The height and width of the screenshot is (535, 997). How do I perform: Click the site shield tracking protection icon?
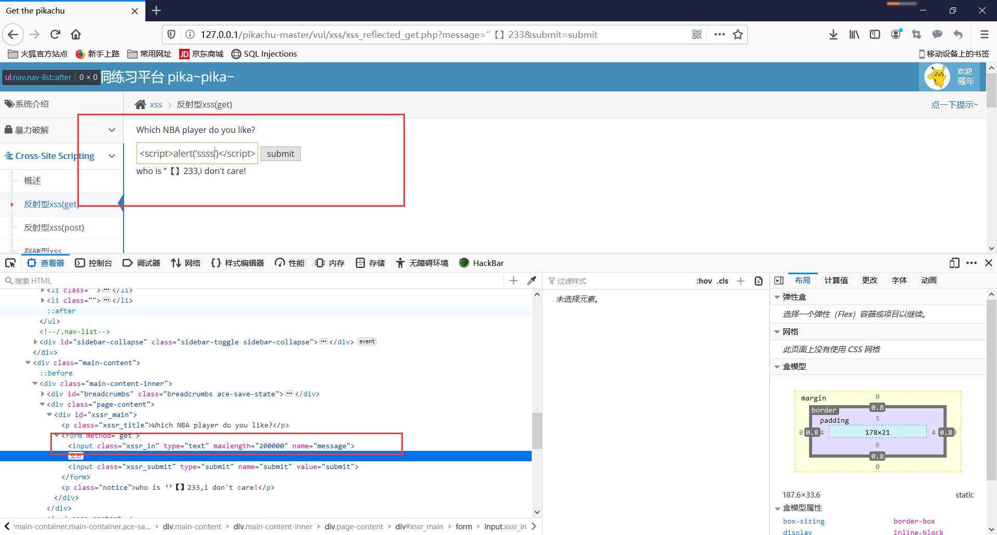pyautogui.click(x=171, y=35)
